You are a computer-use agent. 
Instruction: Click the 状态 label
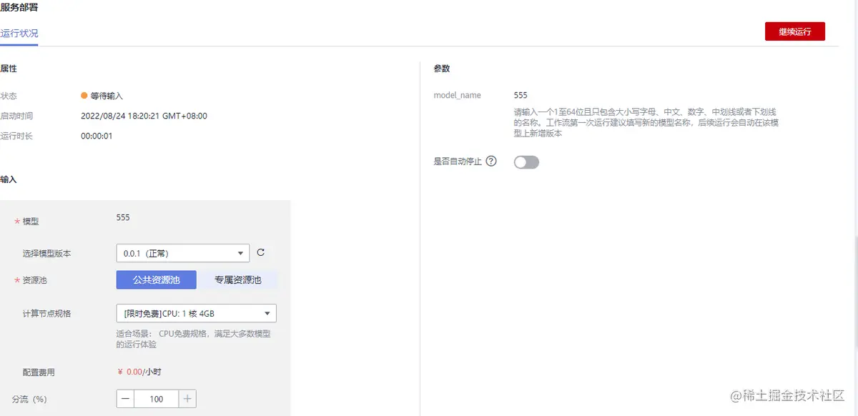tap(9, 96)
